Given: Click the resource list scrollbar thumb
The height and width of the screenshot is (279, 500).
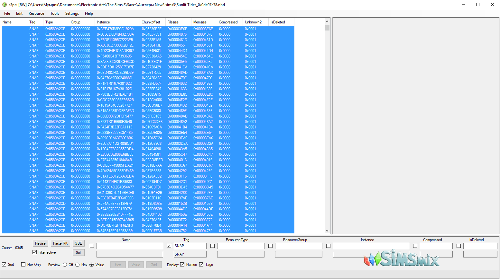Looking at the screenshot, I should (x=327, y=28).
